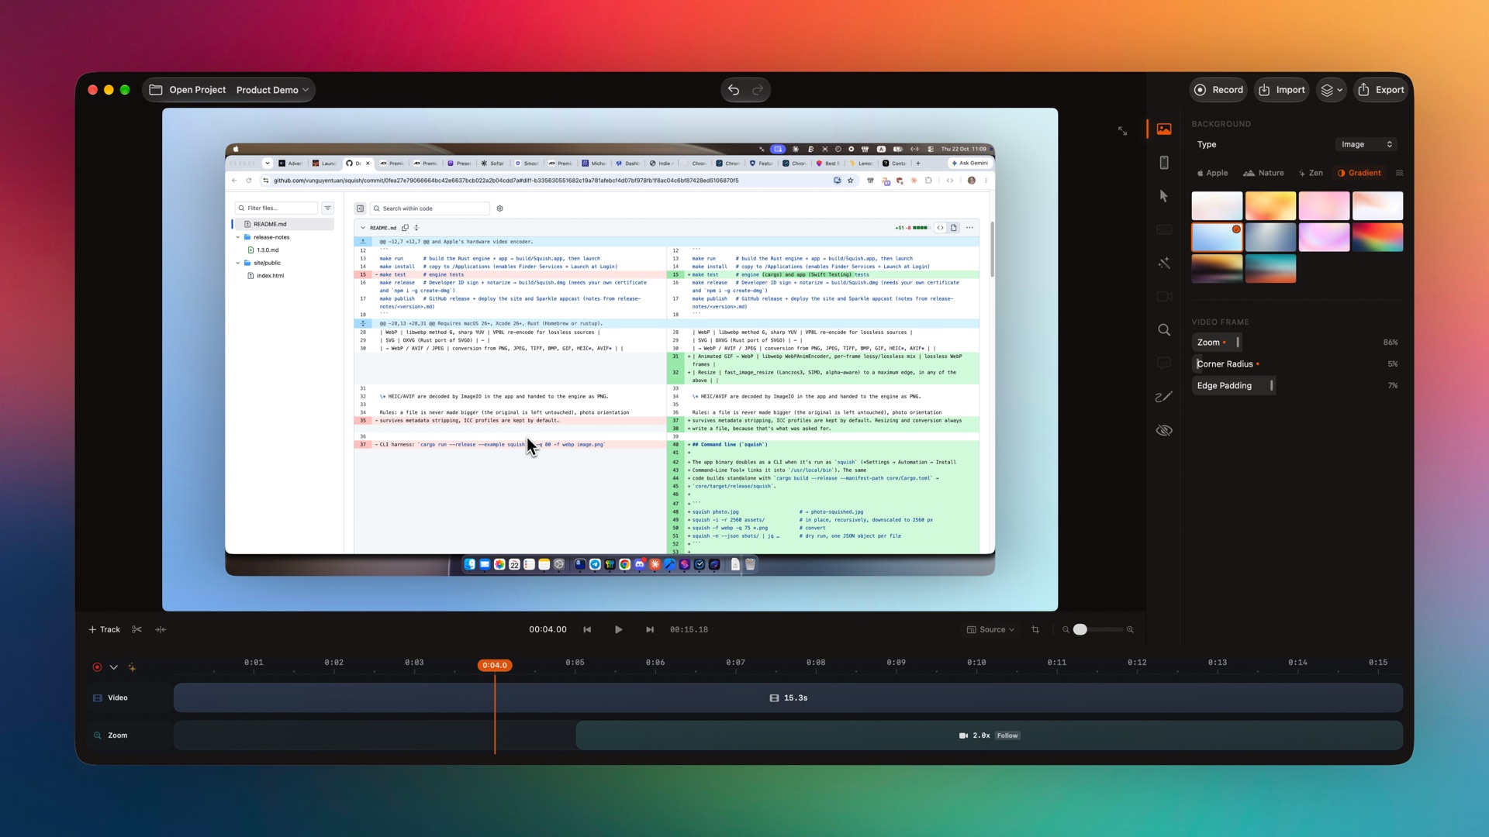Open the captions speech bubble panel

(1164, 363)
